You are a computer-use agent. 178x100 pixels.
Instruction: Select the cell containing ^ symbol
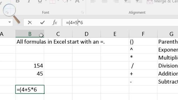[x=143, y=49]
